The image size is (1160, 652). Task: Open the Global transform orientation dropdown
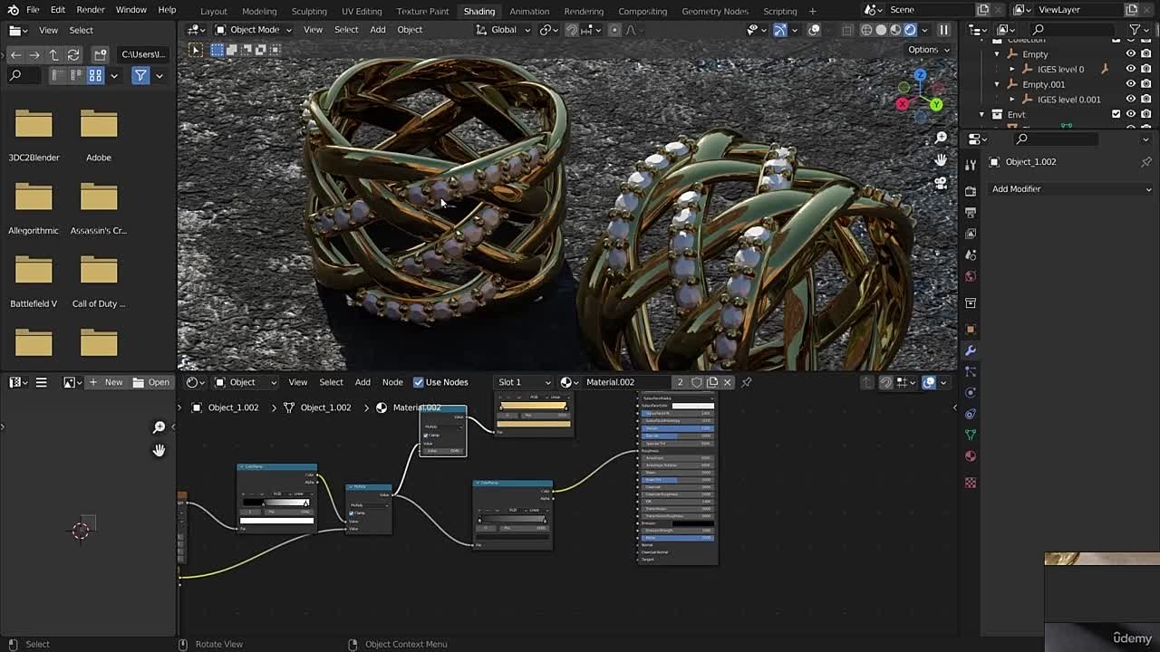click(x=503, y=30)
